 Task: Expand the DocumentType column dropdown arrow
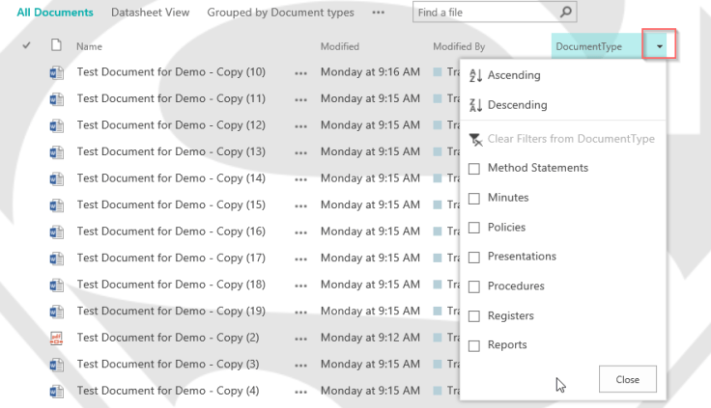click(659, 45)
